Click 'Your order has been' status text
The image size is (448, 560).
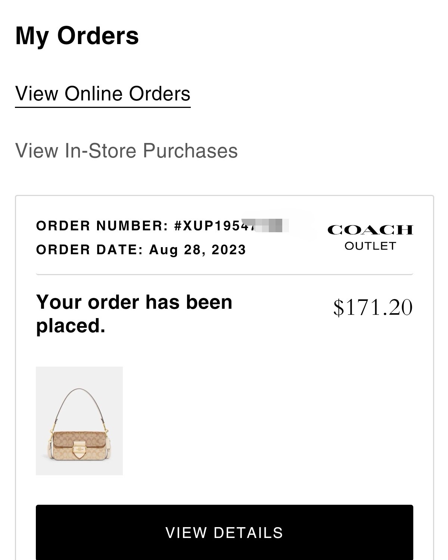(x=134, y=302)
